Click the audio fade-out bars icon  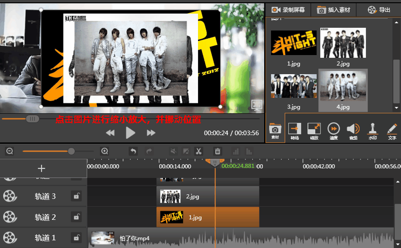249,151
